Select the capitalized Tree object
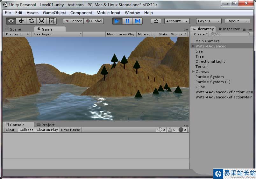Screen dimensions: 256x179 coord(200,56)
